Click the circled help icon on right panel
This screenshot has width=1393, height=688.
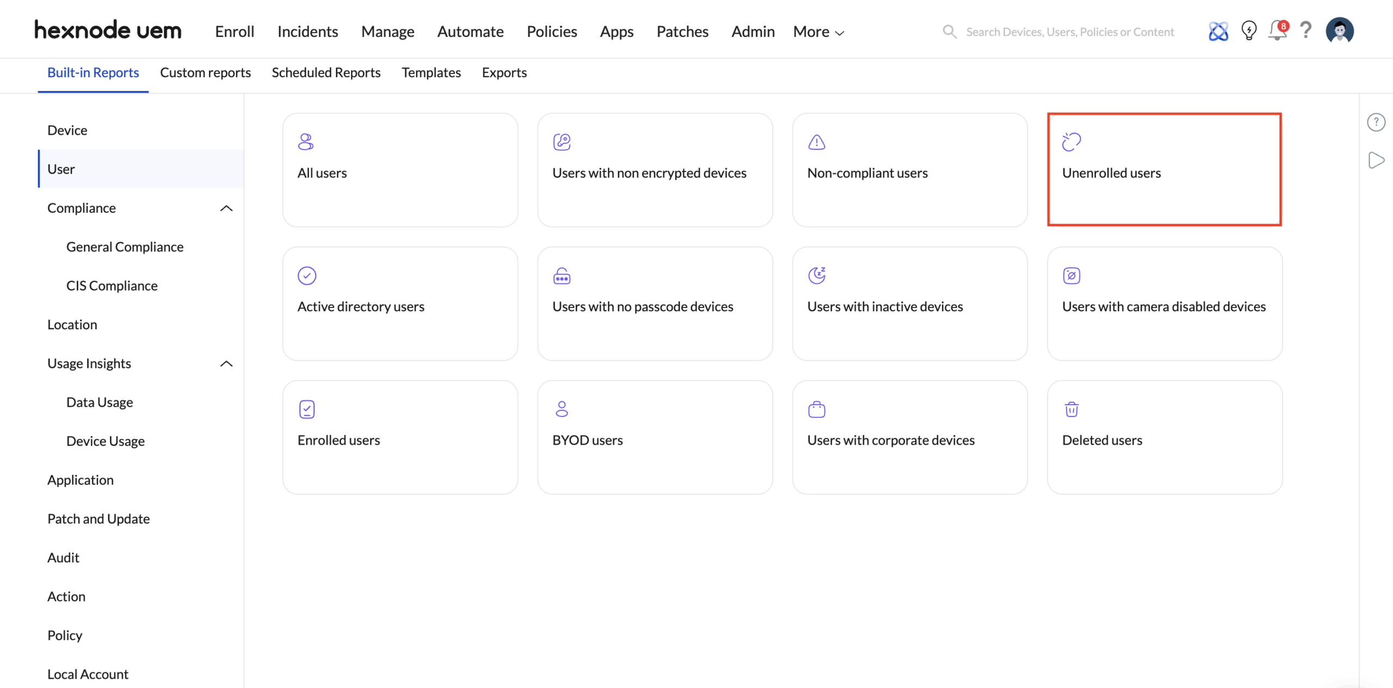(x=1376, y=122)
